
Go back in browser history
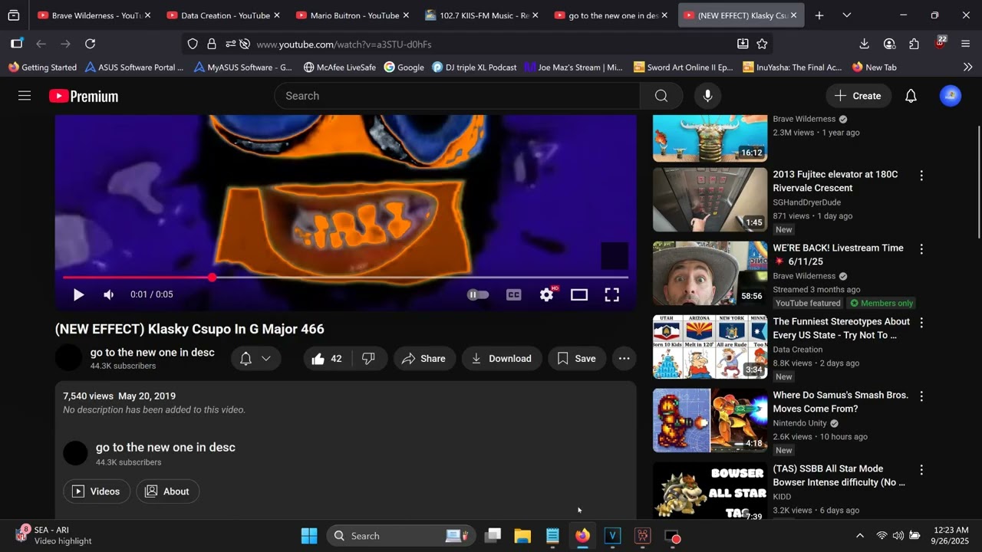click(41, 44)
